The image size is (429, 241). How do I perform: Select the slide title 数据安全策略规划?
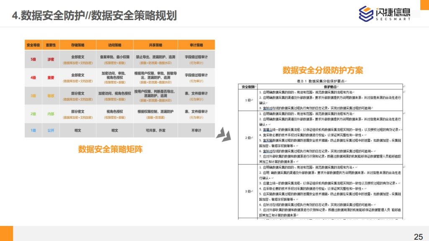point(134,15)
